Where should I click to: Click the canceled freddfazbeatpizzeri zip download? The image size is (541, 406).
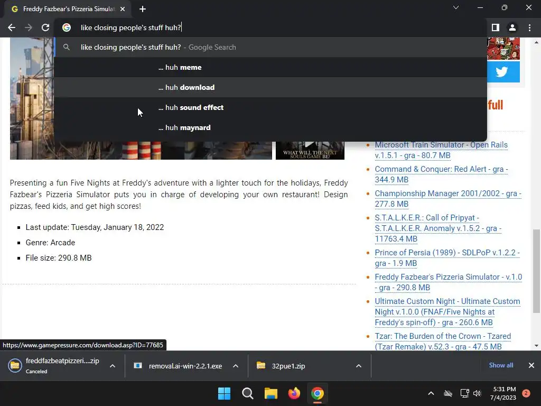click(55, 366)
